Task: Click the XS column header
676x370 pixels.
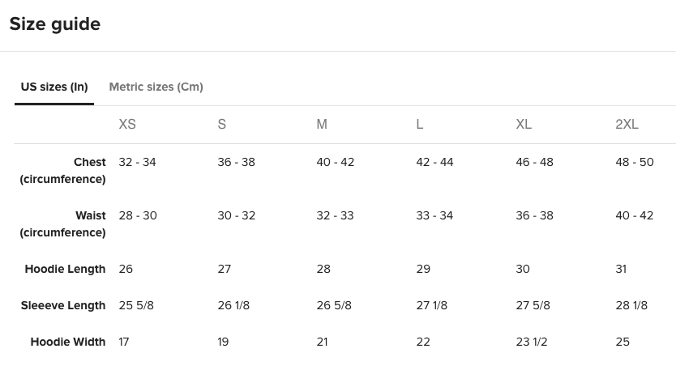Action: pos(127,125)
